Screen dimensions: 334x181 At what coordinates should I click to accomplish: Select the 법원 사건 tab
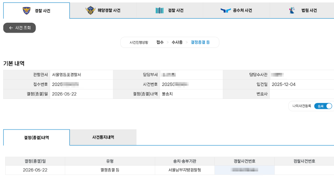click(x=302, y=10)
